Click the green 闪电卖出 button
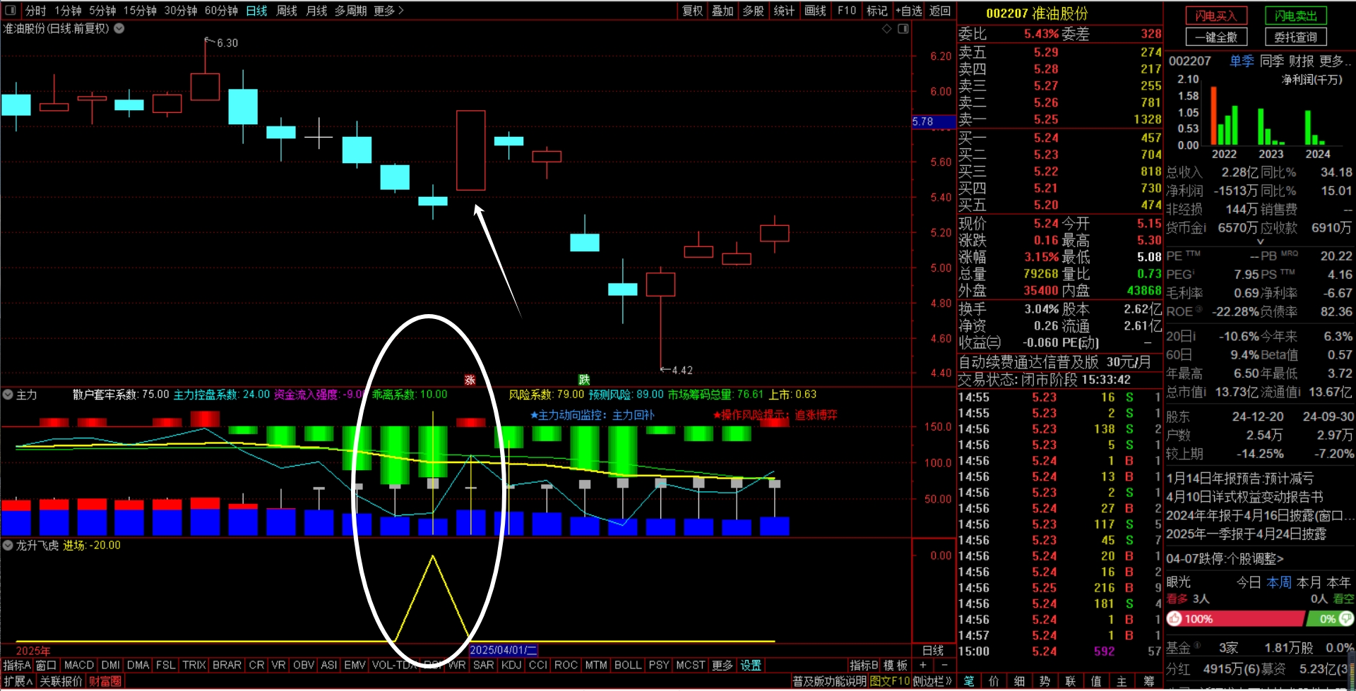The image size is (1356, 691). (1296, 16)
